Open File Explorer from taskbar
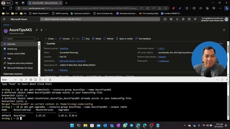Screen dimensions: 230x129 click(86, 125)
